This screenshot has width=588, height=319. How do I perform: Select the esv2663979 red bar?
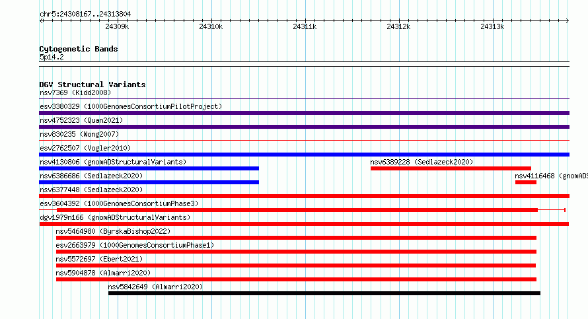pyautogui.click(x=296, y=252)
